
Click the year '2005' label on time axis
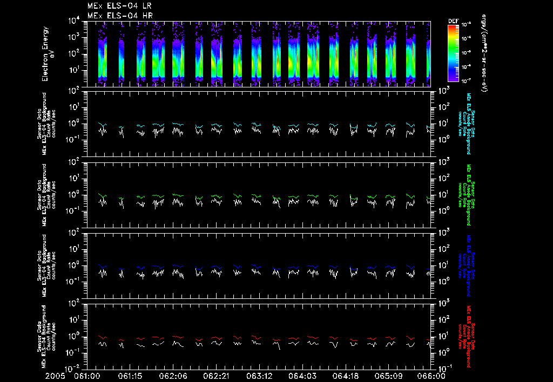pos(56,377)
